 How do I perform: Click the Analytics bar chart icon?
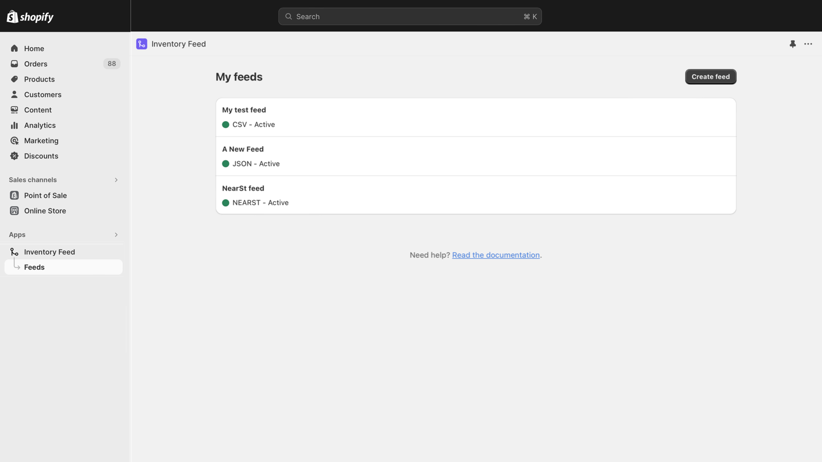tap(14, 125)
